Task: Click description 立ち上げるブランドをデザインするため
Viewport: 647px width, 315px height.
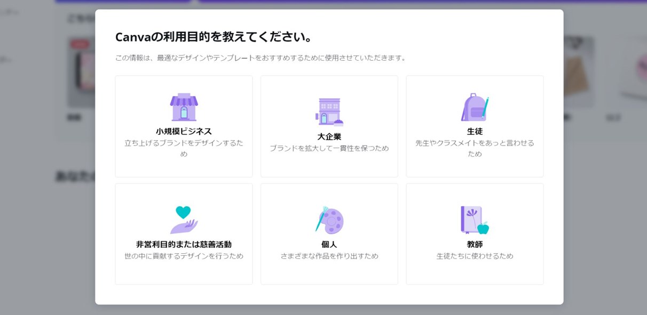Action: 184,148
